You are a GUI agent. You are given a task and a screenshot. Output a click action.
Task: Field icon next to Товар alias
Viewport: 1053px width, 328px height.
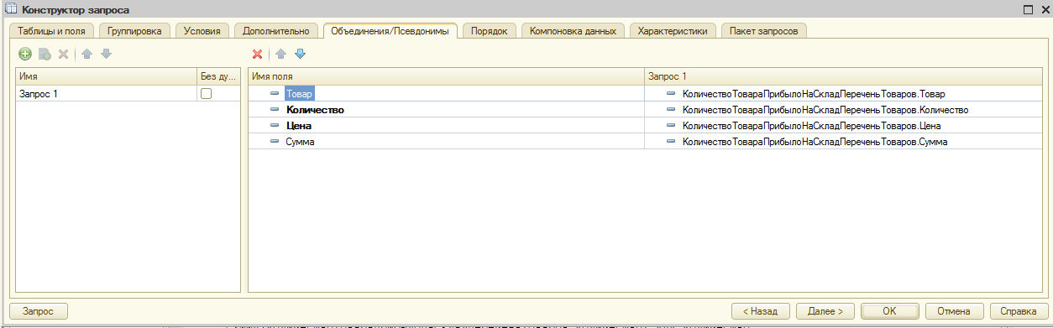click(x=275, y=94)
